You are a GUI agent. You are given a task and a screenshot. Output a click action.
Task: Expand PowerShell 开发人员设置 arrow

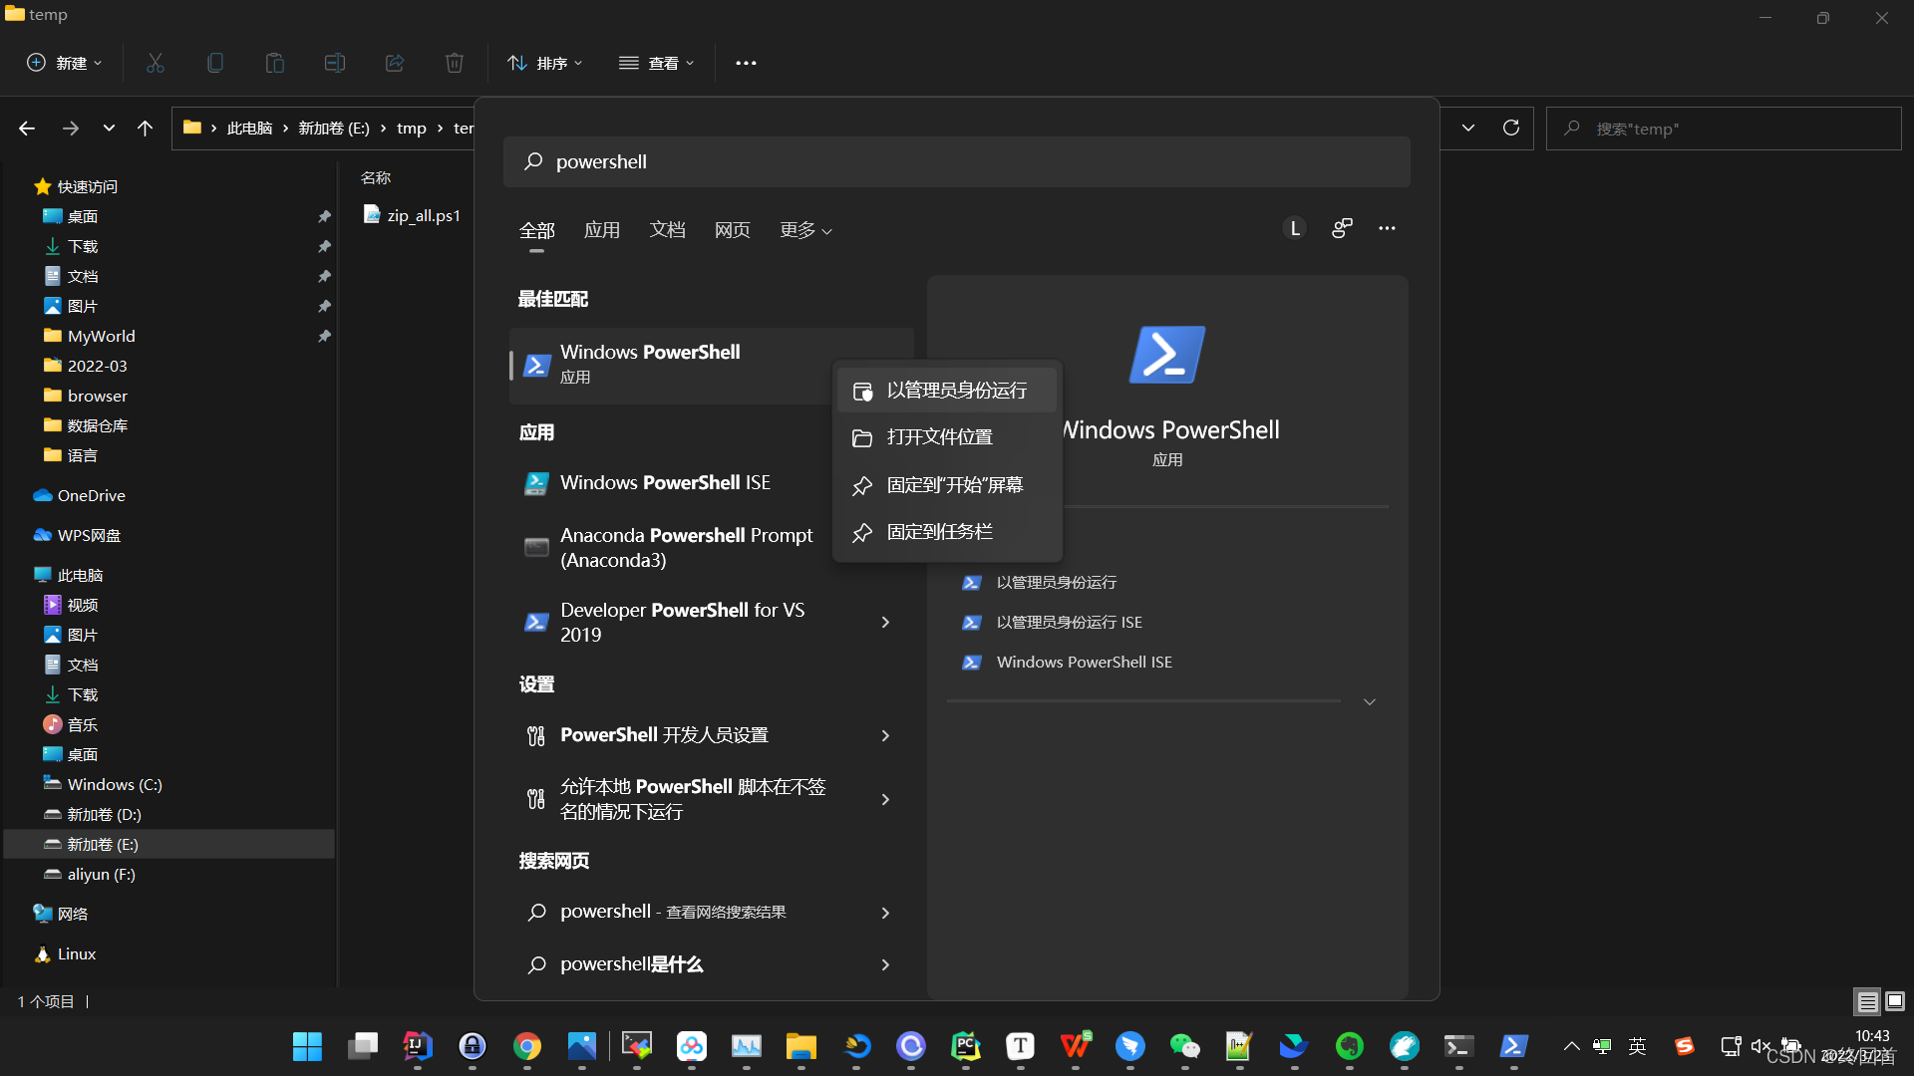pos(885,735)
